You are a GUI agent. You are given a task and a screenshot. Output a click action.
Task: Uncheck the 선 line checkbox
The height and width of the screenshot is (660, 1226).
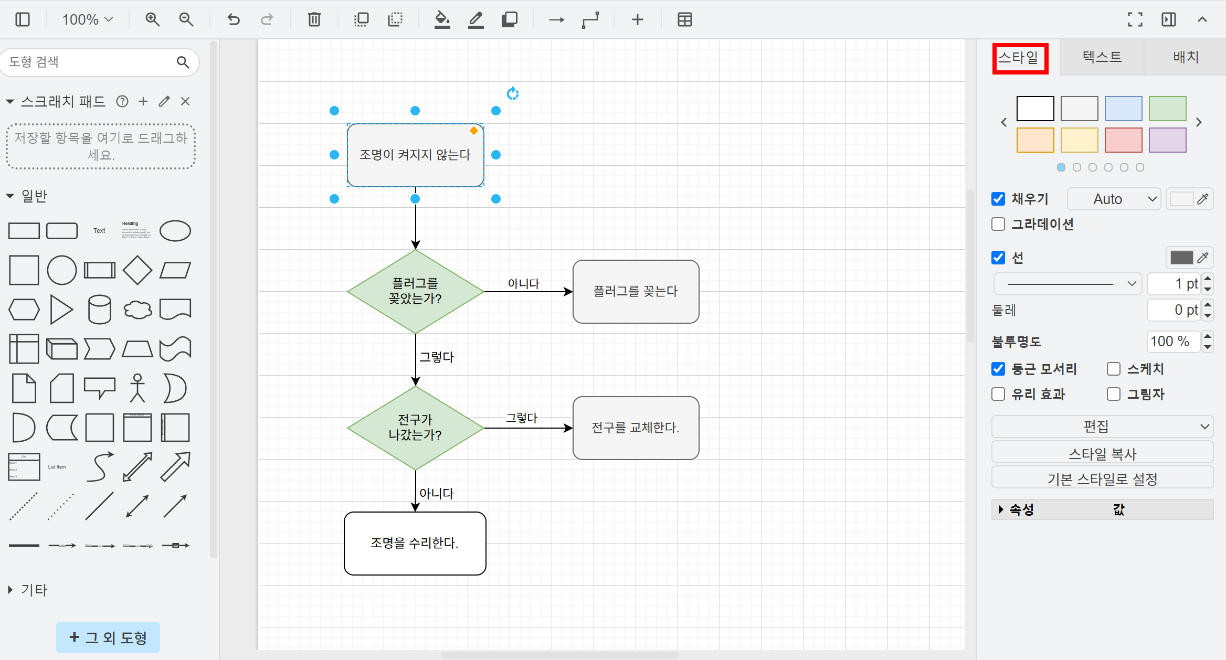998,258
